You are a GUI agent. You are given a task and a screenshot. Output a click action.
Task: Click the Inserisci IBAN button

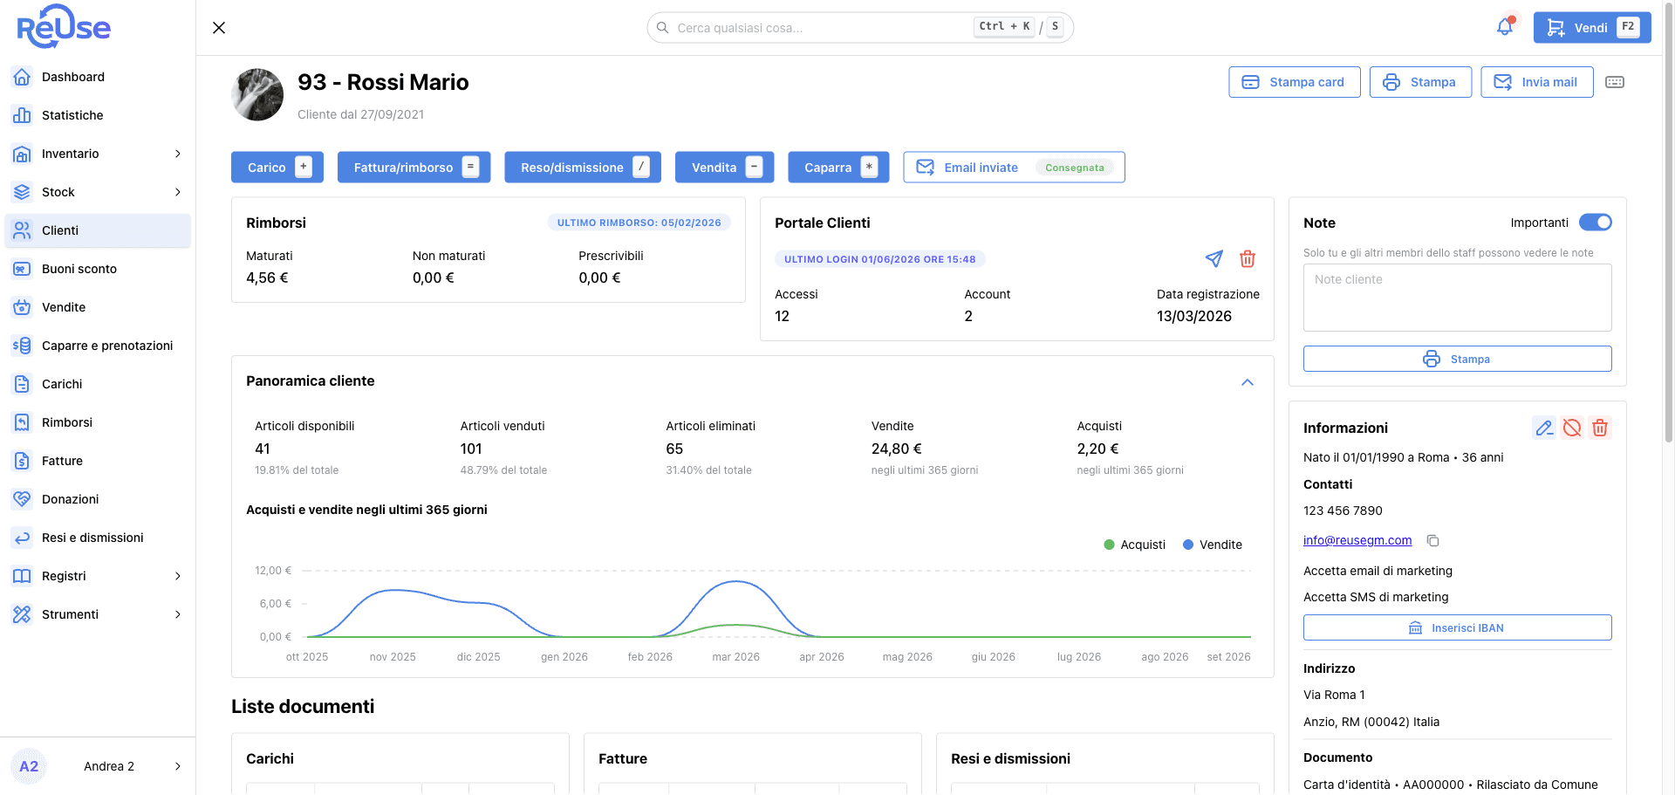coord(1457,627)
